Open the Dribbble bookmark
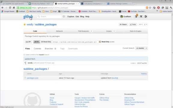The image size is (173, 108). click(88, 11)
